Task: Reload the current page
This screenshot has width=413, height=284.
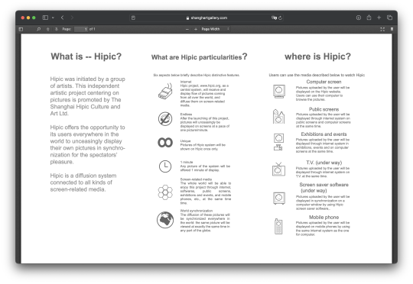Action: coord(280,18)
